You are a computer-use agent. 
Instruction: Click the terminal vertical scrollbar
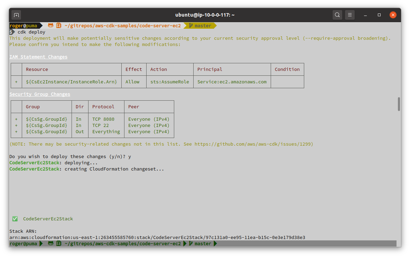pos(399,104)
